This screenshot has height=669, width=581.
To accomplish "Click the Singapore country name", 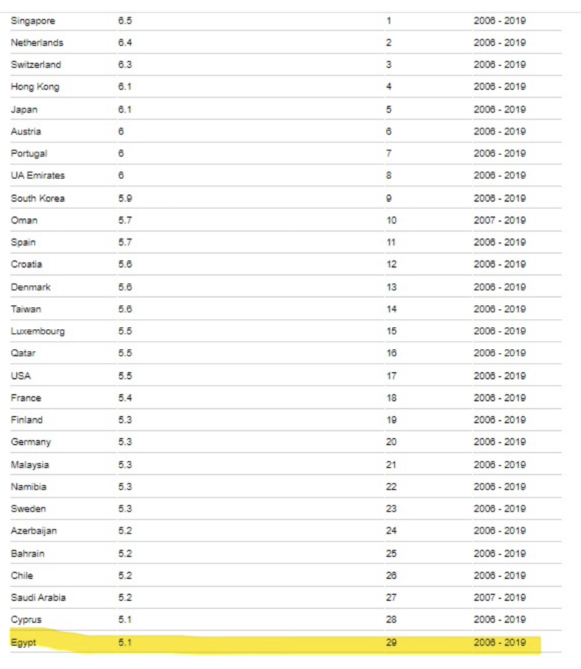I will [x=33, y=21].
